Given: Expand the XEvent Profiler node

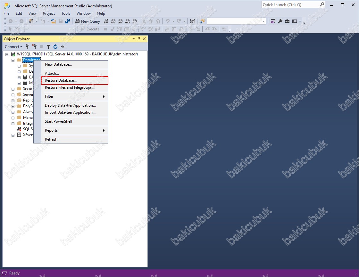Looking at the screenshot, I should point(13,135).
